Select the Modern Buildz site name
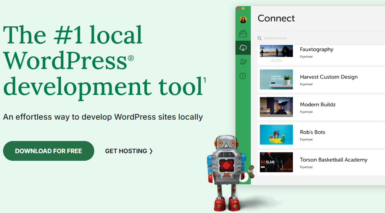Screen dimensions: 385x213 click(318, 105)
